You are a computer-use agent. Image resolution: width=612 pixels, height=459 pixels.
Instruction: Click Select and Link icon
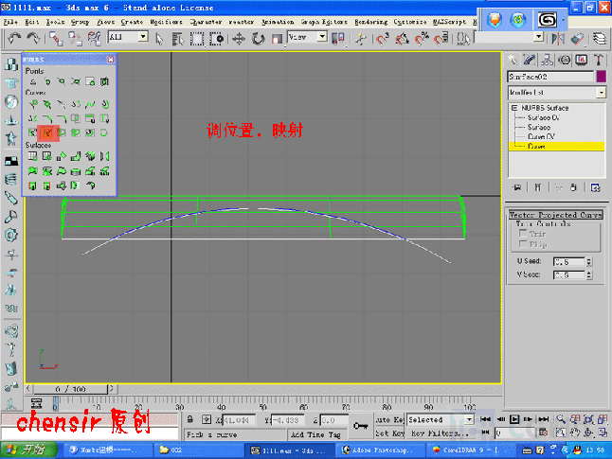tap(56, 39)
